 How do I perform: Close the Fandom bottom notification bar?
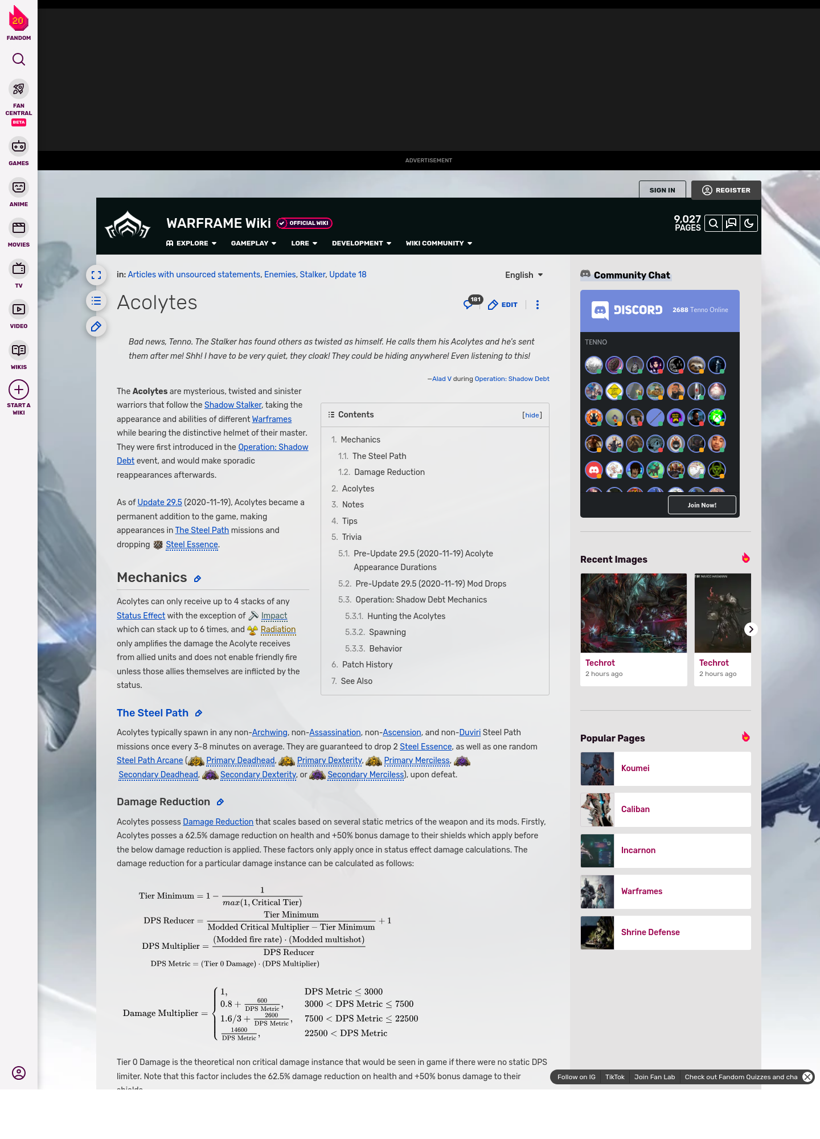coord(807,1077)
